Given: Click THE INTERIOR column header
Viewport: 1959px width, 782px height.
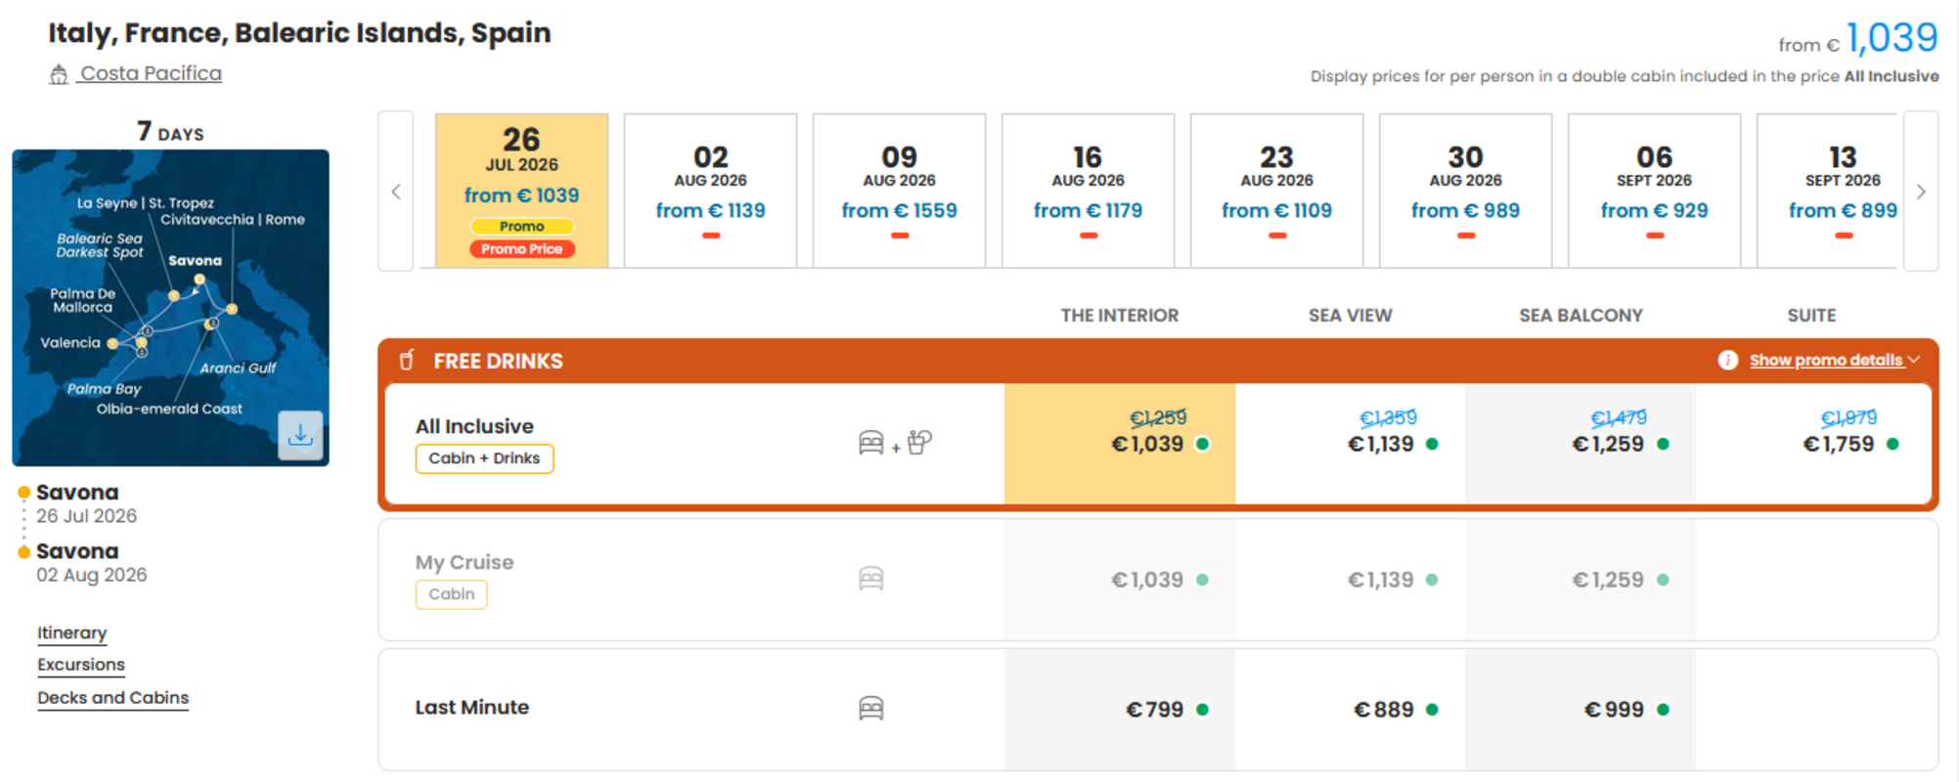Looking at the screenshot, I should click(1119, 316).
